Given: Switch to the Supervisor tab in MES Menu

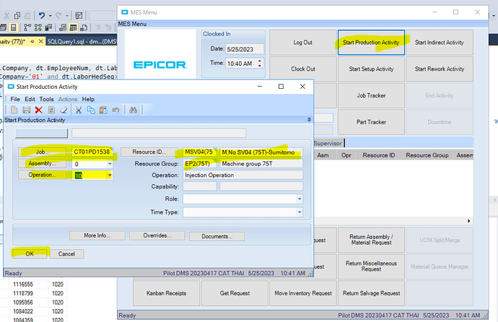Looking at the screenshot, I should pyautogui.click(x=328, y=143).
